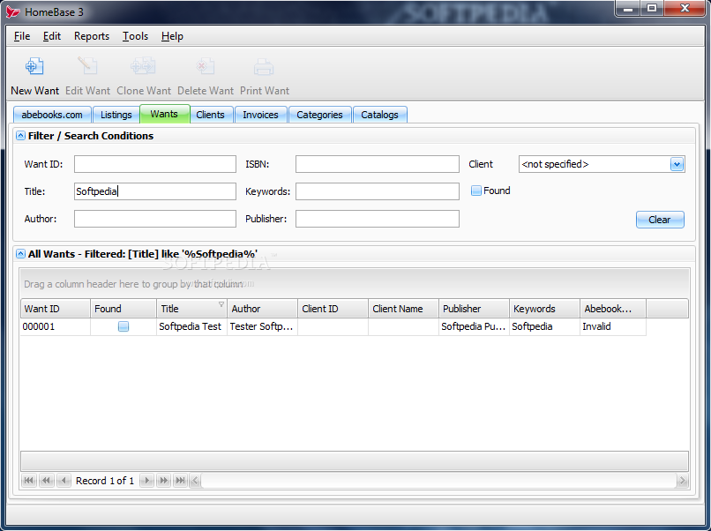Image resolution: width=711 pixels, height=531 pixels.
Task: Open the Client dropdown list
Action: click(677, 164)
